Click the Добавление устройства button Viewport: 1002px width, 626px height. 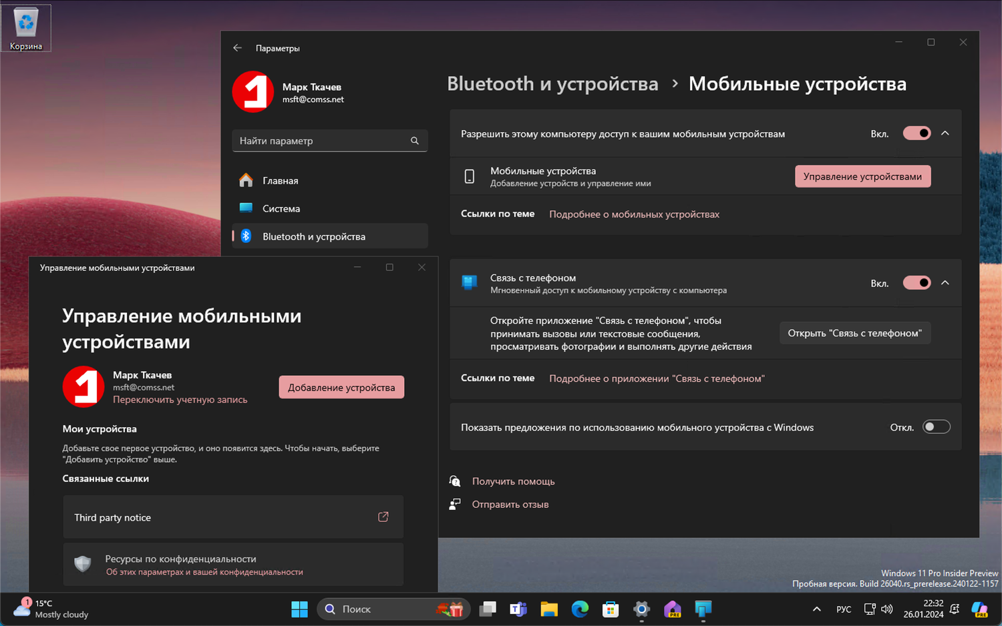point(341,387)
